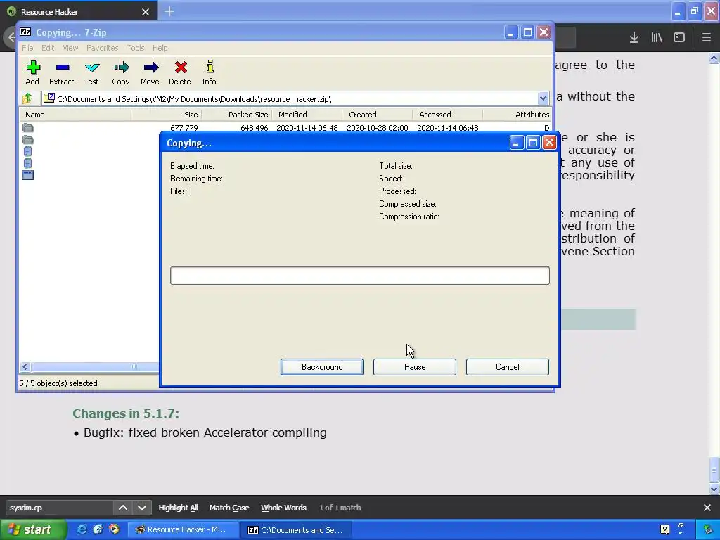720x540 pixels.
Task: Sort by the Packed Size column header
Action: 236,115
